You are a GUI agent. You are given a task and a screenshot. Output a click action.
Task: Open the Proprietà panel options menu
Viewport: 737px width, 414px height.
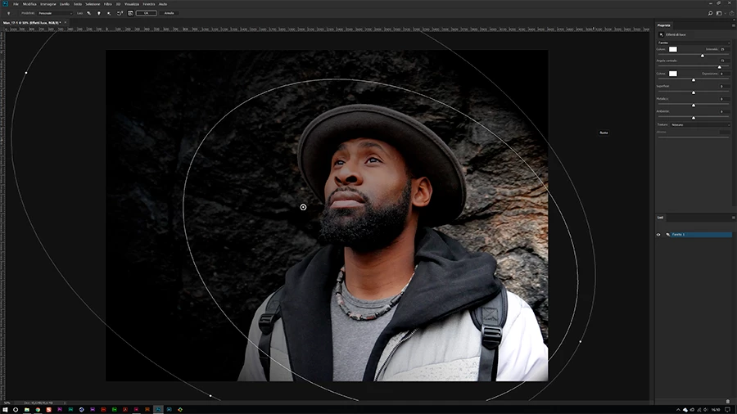[x=733, y=25]
